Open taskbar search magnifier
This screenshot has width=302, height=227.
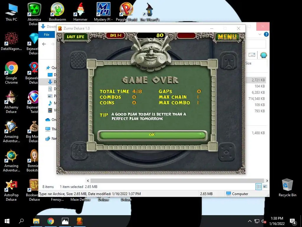[x=21, y=221]
